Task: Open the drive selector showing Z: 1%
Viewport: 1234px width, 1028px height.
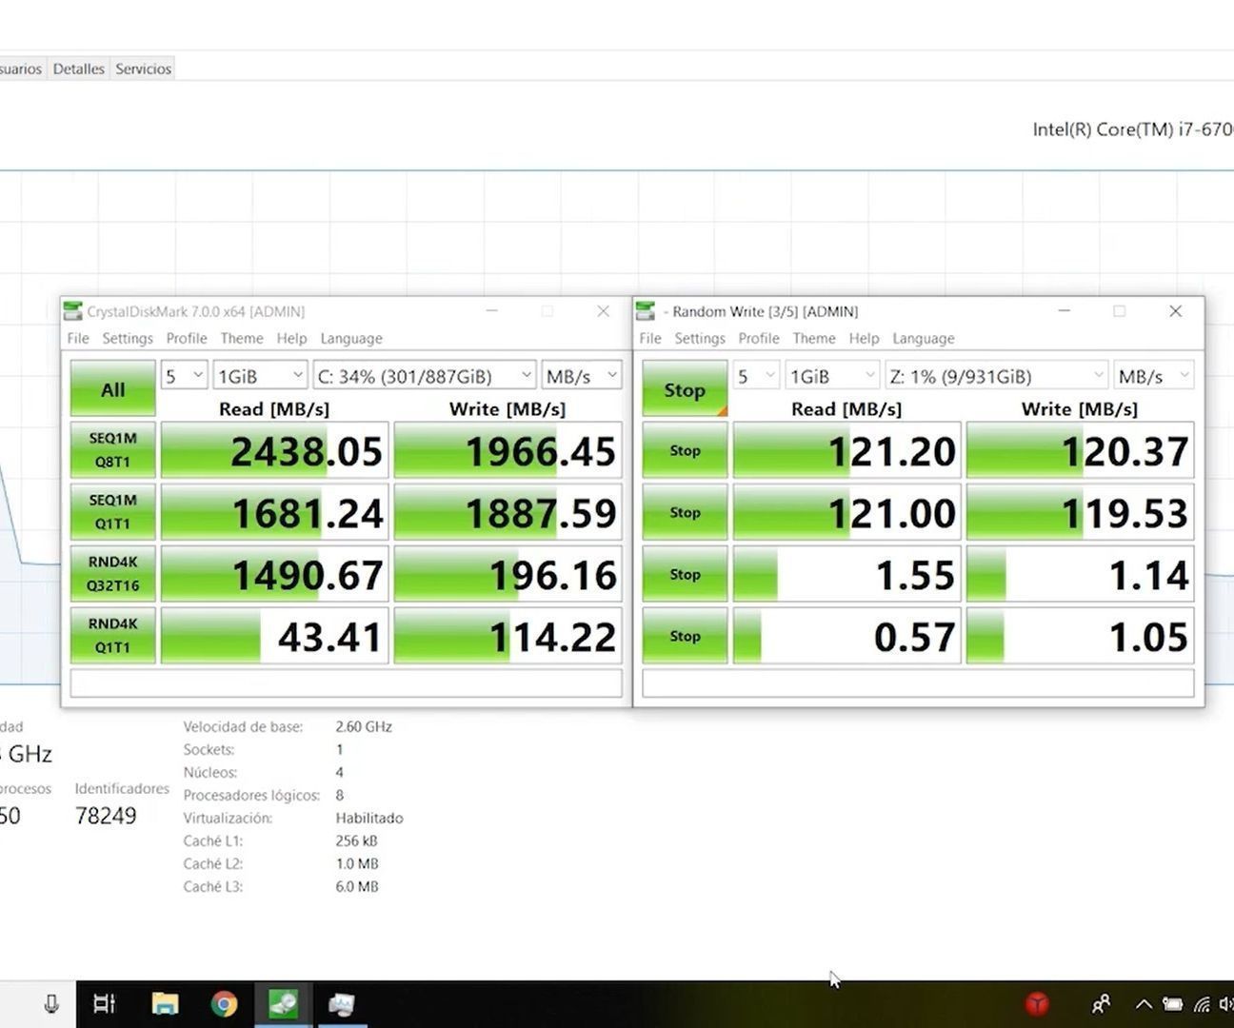Action: [x=995, y=375]
